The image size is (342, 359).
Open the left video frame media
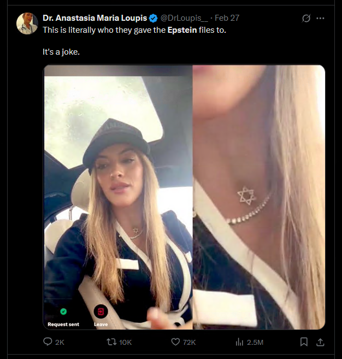pos(118,197)
